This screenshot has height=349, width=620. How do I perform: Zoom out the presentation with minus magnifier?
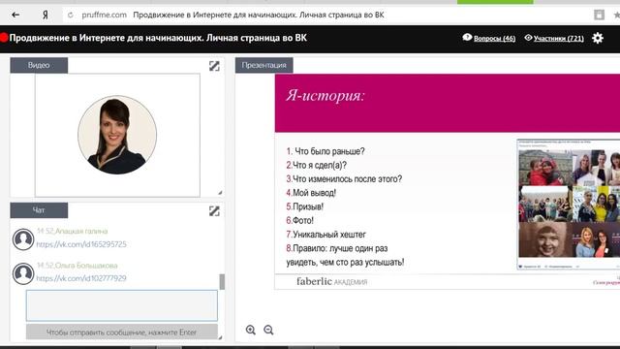(x=268, y=330)
